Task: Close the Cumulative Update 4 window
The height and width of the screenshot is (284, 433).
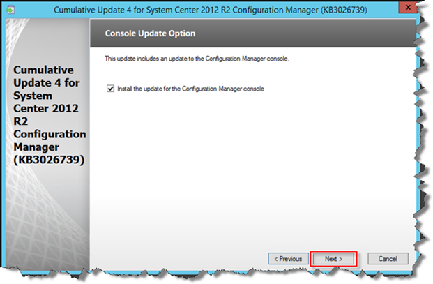Action: pyautogui.click(x=408, y=8)
